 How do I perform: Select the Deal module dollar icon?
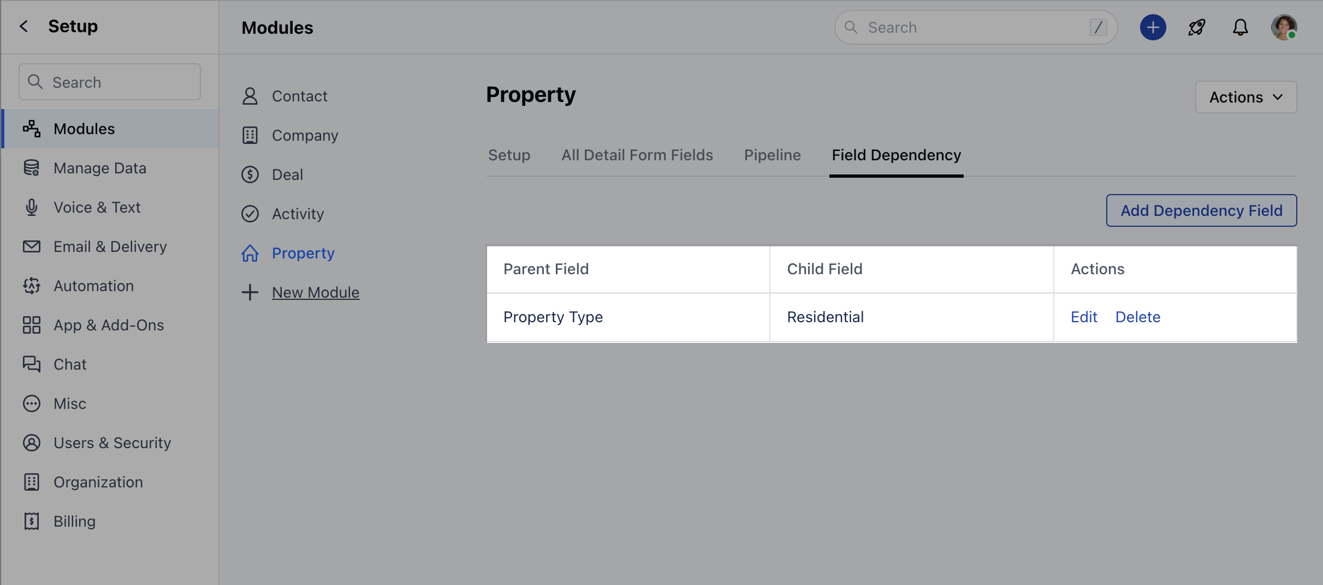[250, 174]
